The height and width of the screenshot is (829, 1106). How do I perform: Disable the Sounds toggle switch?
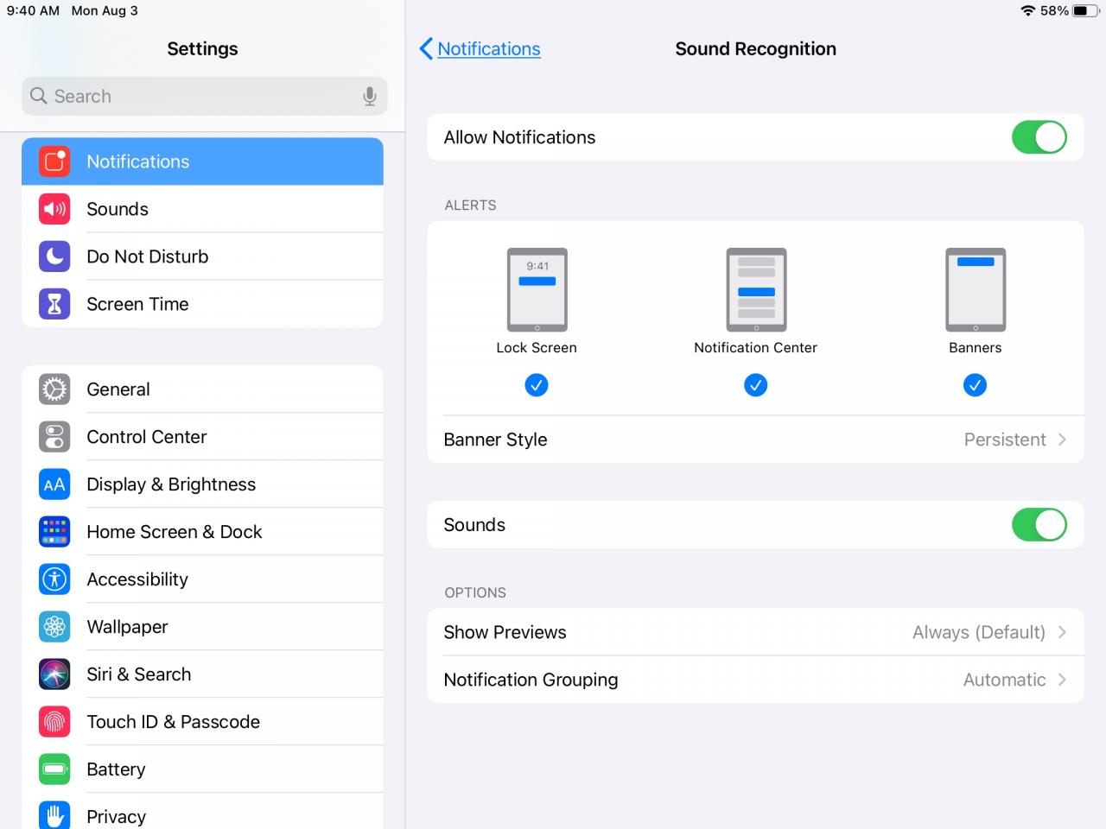pos(1039,525)
